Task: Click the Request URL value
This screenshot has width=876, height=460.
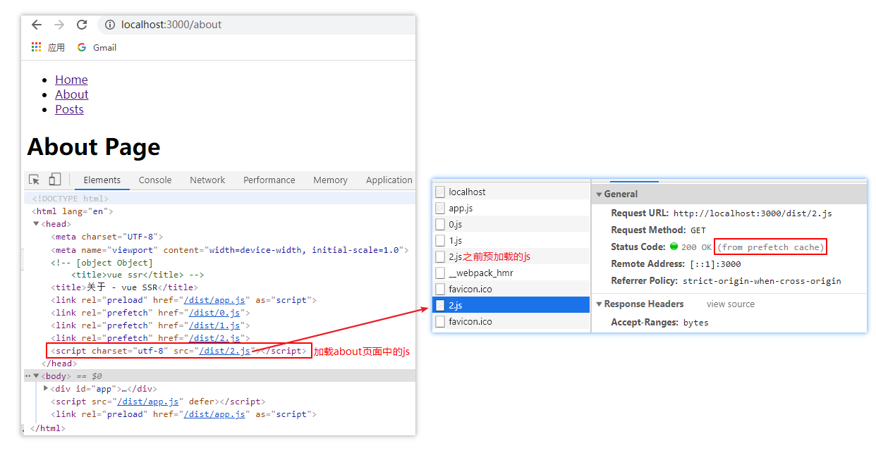Action: click(753, 213)
